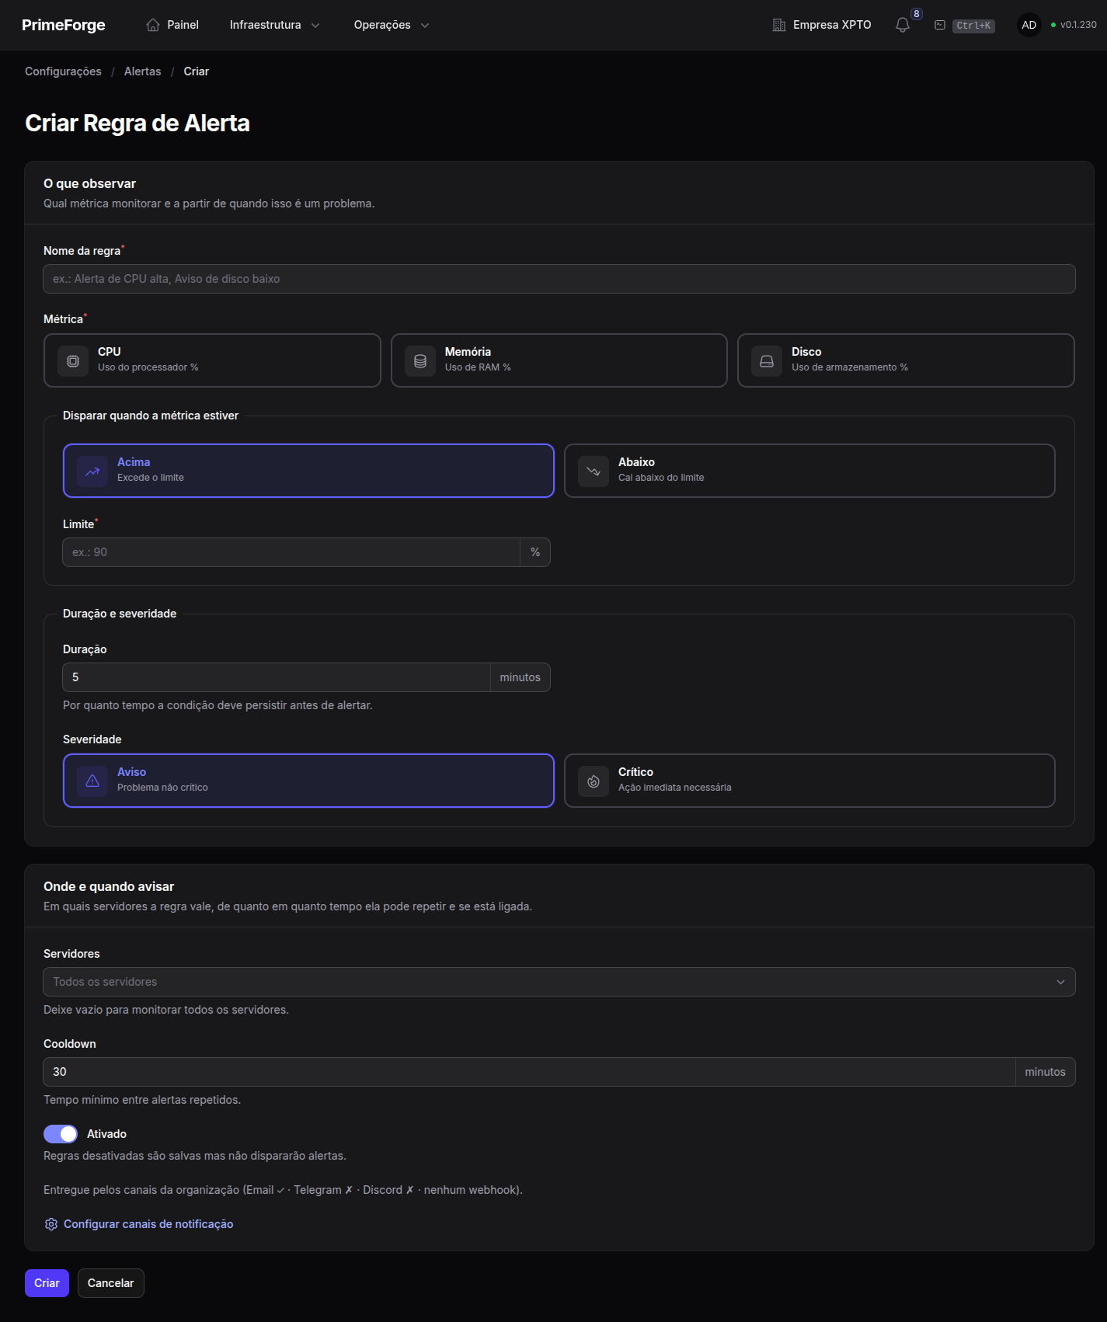Open the notifications bell
Image resolution: width=1107 pixels, height=1322 pixels.
pos(903,25)
